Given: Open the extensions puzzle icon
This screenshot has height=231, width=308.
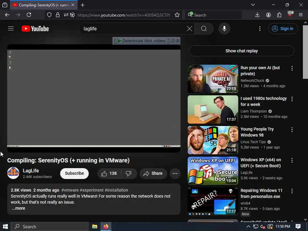Looking at the screenshot, I should [279, 15].
